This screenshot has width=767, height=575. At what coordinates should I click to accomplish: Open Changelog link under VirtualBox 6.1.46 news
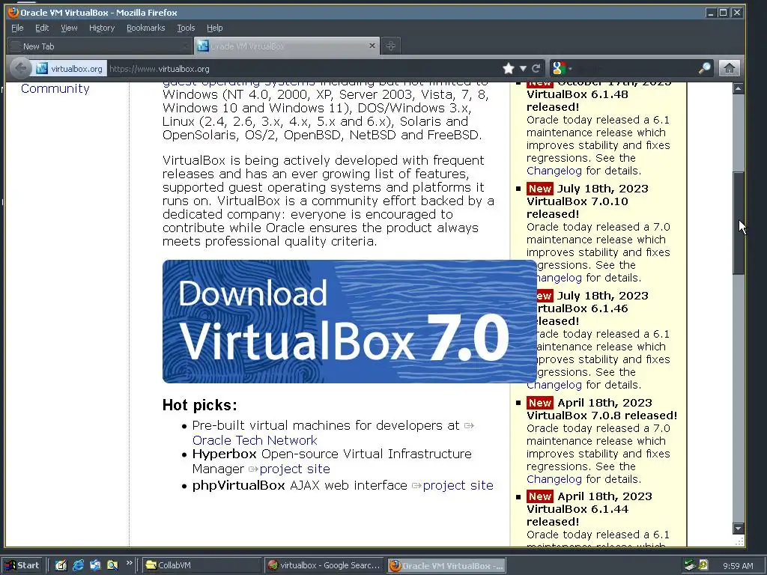pos(554,385)
